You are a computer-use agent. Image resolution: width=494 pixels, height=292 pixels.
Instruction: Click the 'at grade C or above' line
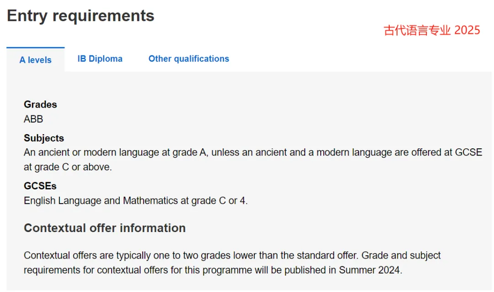click(x=68, y=167)
